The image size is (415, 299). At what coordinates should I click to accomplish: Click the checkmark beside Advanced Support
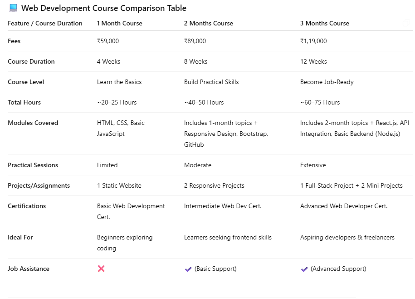[x=304, y=269]
